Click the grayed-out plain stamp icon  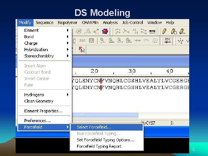click(112, 41)
